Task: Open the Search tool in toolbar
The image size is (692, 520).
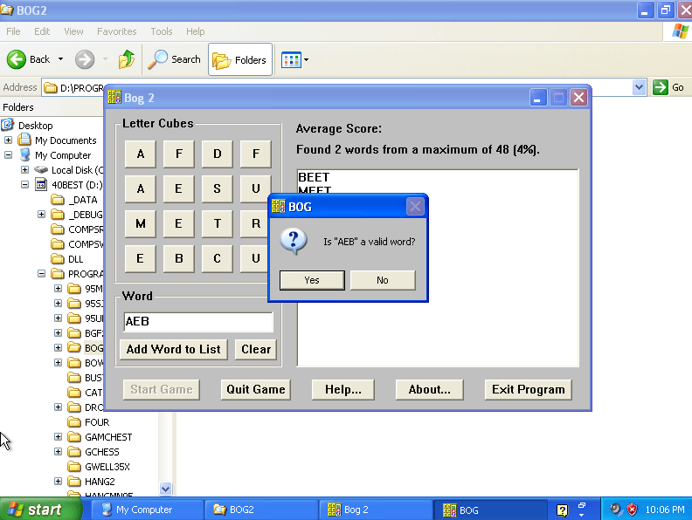Action: pos(175,59)
